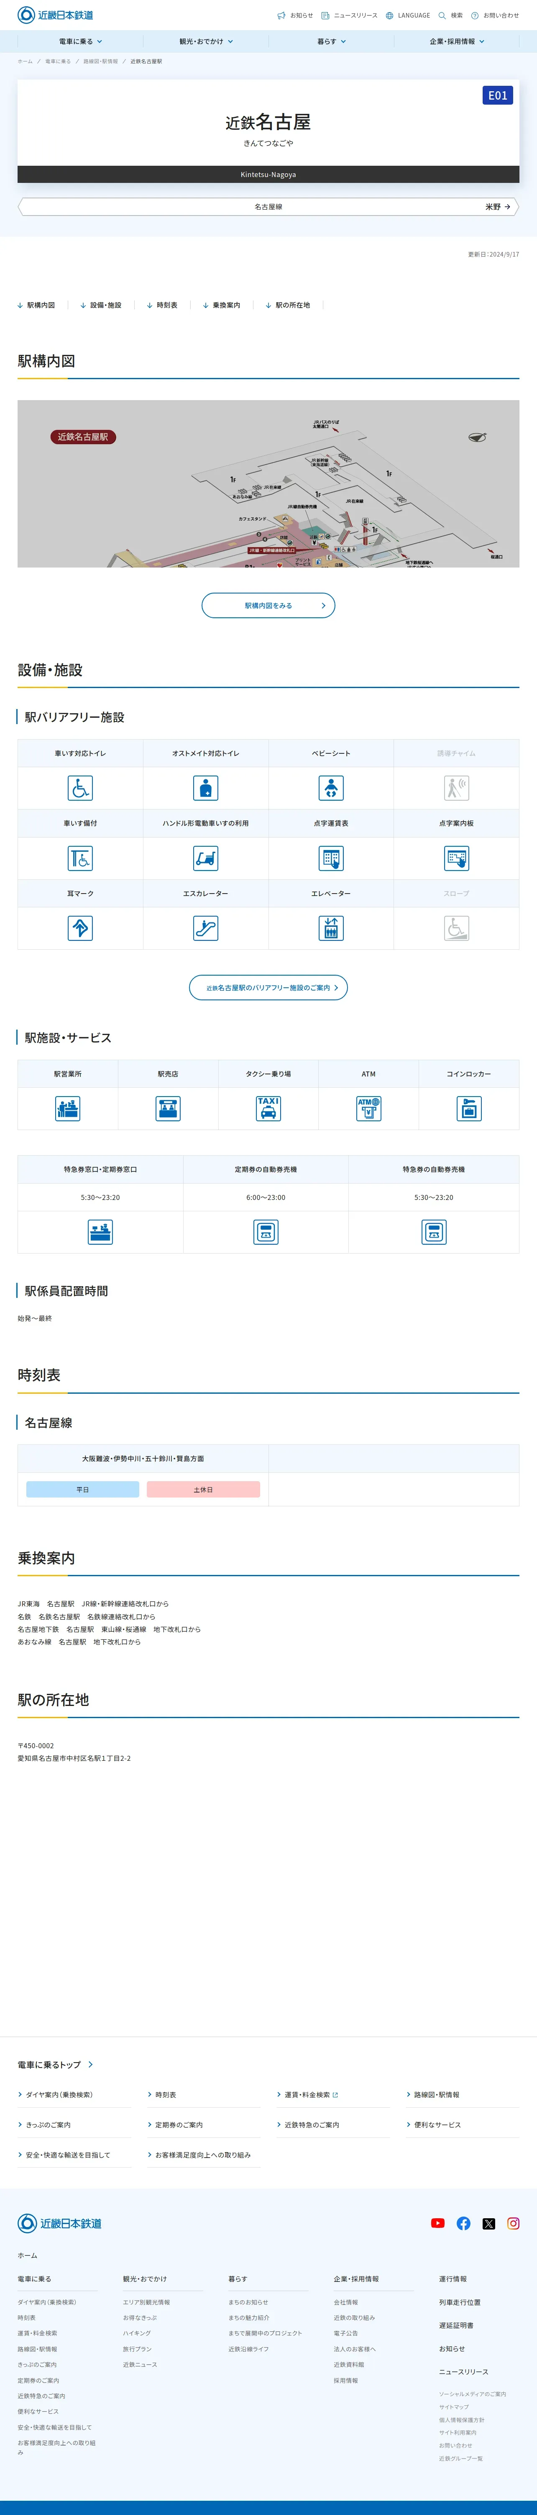Screen dimensions: 537x2515
Task: Click the コインロッカー icon
Action: (x=469, y=1108)
